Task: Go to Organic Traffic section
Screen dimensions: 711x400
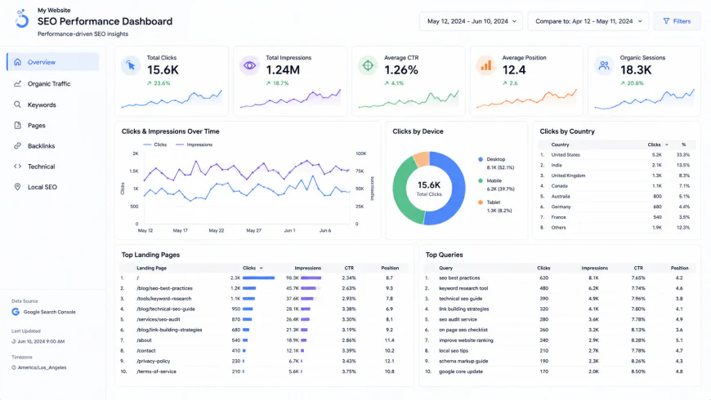Action: click(x=52, y=83)
